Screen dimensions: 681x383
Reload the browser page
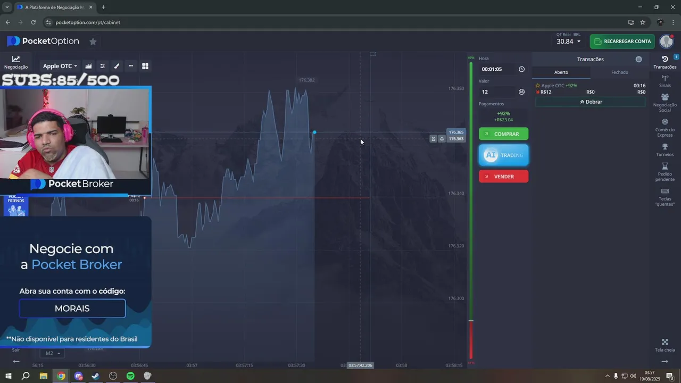pyautogui.click(x=33, y=22)
